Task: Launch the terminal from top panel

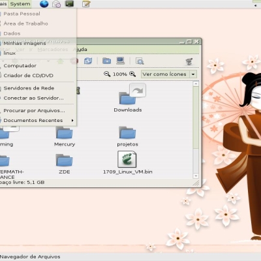Action: click(x=69, y=3)
